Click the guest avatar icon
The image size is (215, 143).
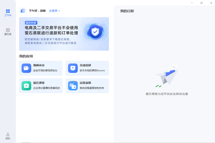[23, 11]
